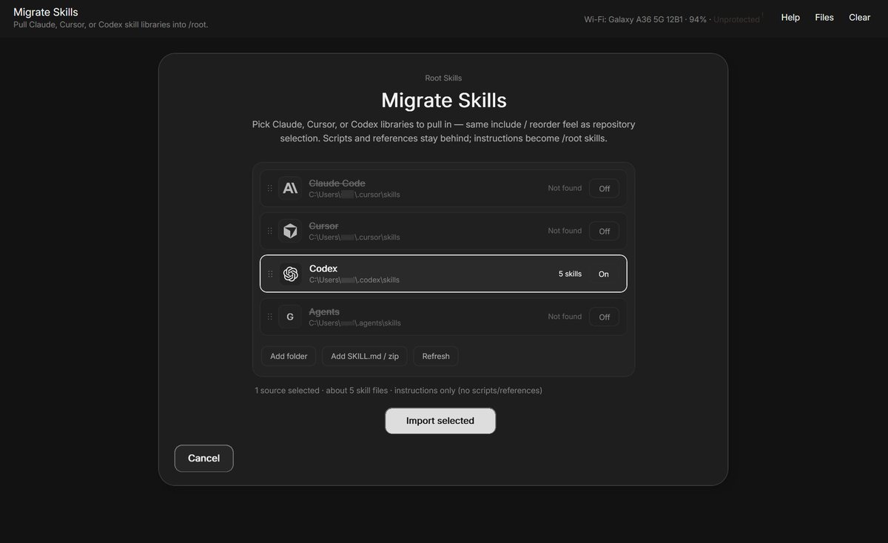This screenshot has height=543, width=888.
Task: Click the Agents path ending .agents\skills
Action: pyautogui.click(x=355, y=323)
